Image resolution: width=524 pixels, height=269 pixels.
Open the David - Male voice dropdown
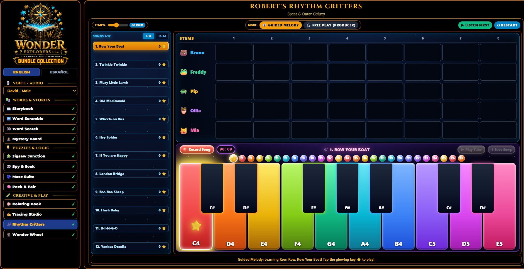(x=40, y=91)
